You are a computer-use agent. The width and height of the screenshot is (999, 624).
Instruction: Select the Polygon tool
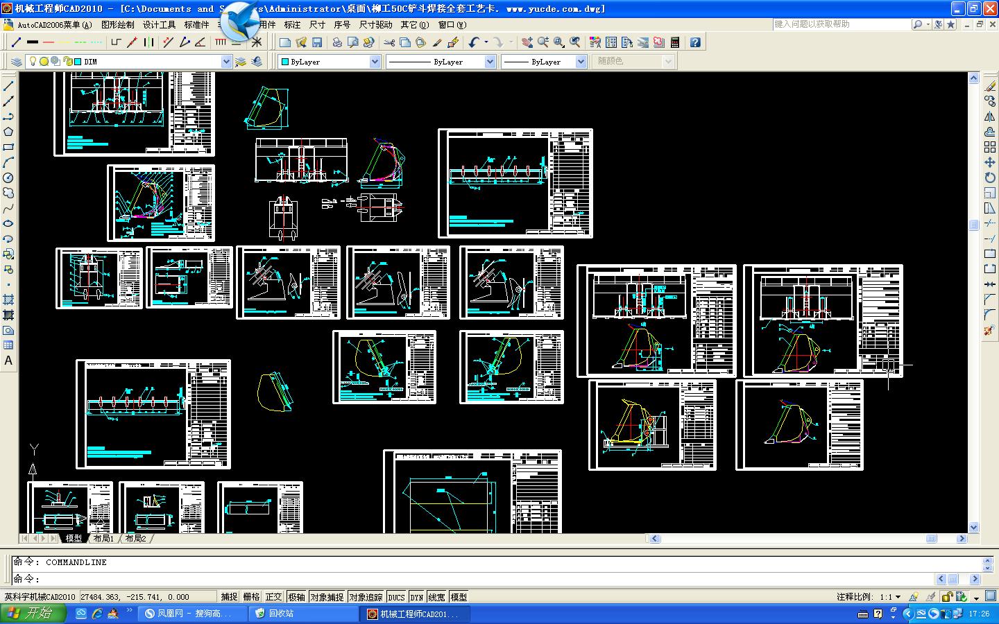9,132
